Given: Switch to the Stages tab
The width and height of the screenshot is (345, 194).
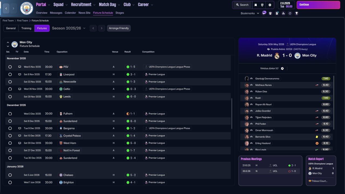Looking at the screenshot, I should point(120,13).
